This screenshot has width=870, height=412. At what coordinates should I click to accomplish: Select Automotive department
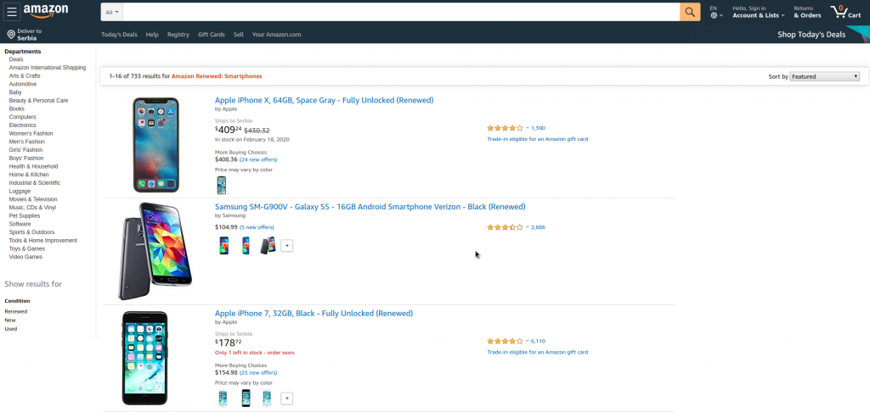pos(23,84)
